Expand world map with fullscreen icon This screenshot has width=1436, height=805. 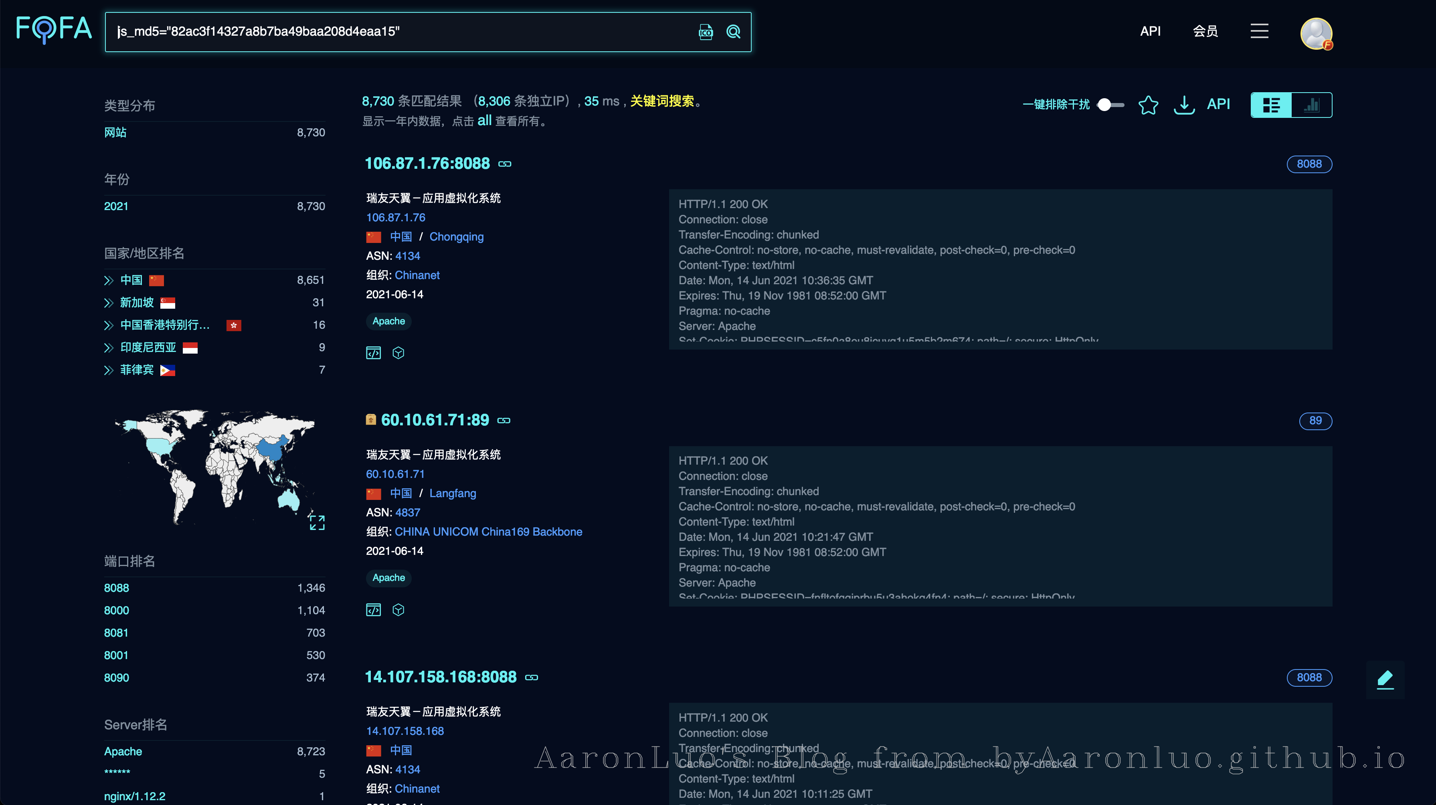coord(317,522)
